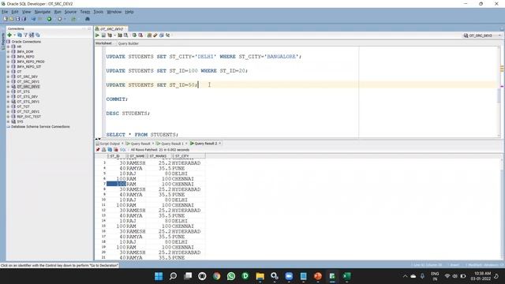
Task: Click the Save All icon in the main toolbar
Action: [x=24, y=19]
